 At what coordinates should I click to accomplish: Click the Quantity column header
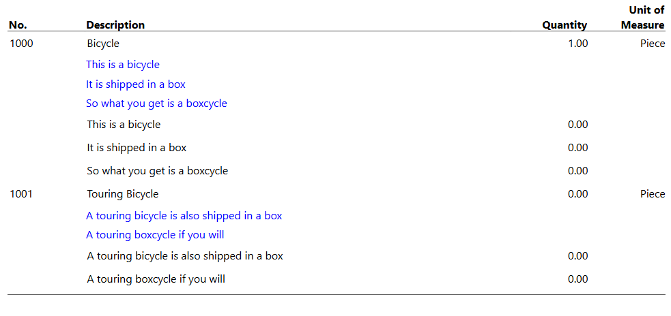click(565, 25)
